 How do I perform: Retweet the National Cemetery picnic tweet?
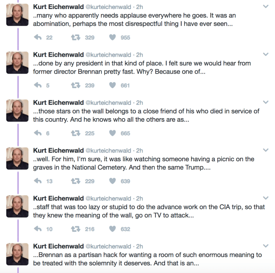pos(75,181)
